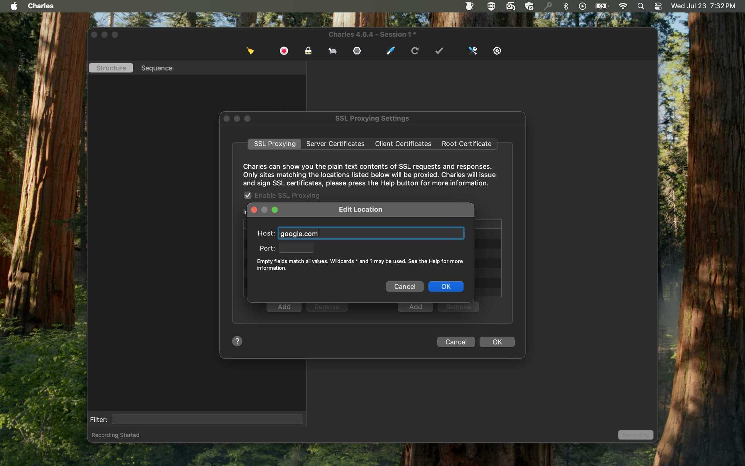Open the Settings gear icon in toolbar
This screenshot has height=466, width=745.
click(x=497, y=51)
